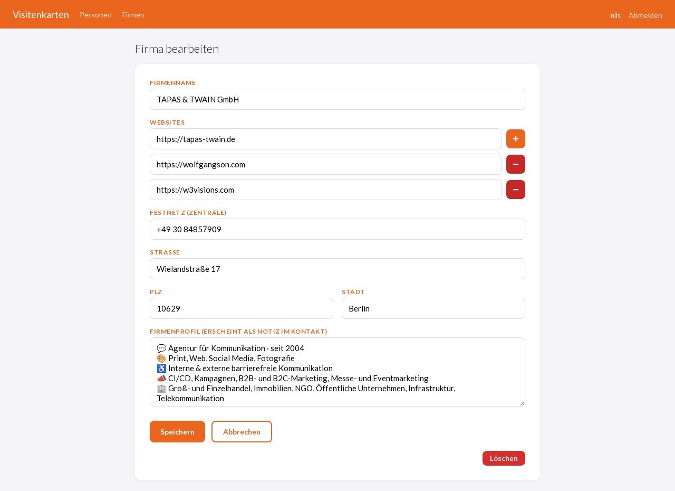Click the PLZ field label
Image resolution: width=675 pixels, height=491 pixels.
point(156,292)
